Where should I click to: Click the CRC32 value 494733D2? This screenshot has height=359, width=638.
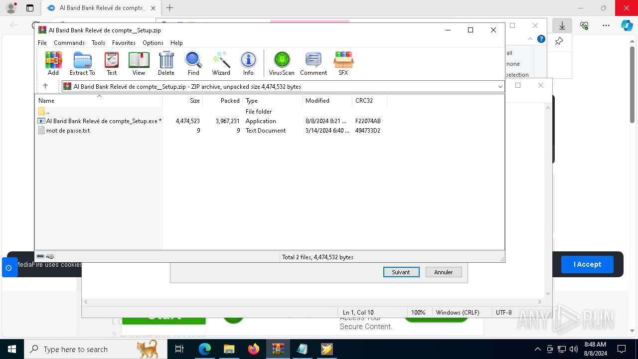click(x=368, y=131)
